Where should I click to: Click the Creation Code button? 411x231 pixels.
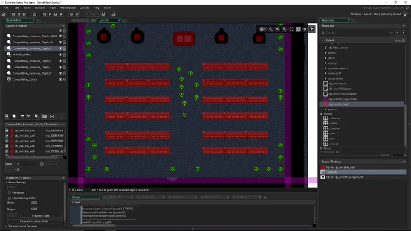[x=40, y=215]
